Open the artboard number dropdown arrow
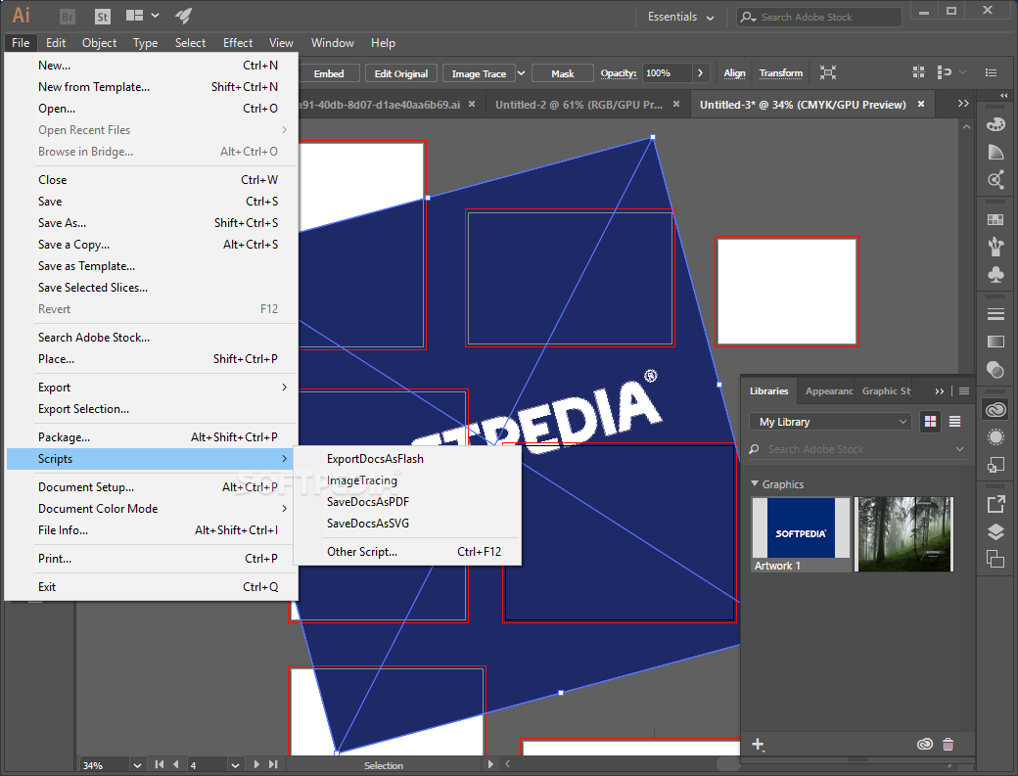The image size is (1018, 776). pos(235,765)
